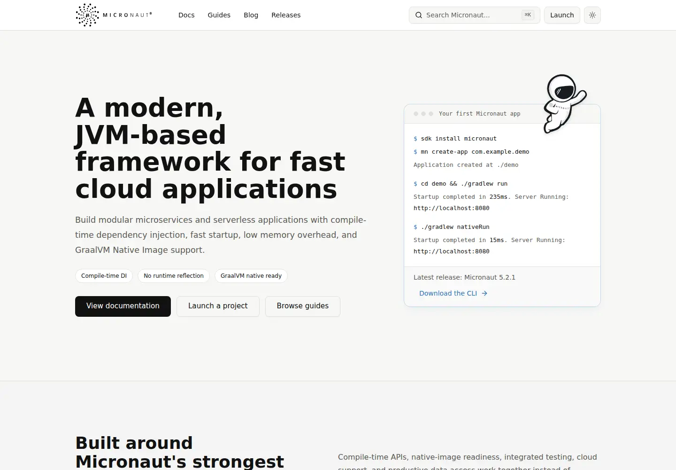The height and width of the screenshot is (470, 676).
Task: Click the View documentation button
Action: (x=123, y=306)
